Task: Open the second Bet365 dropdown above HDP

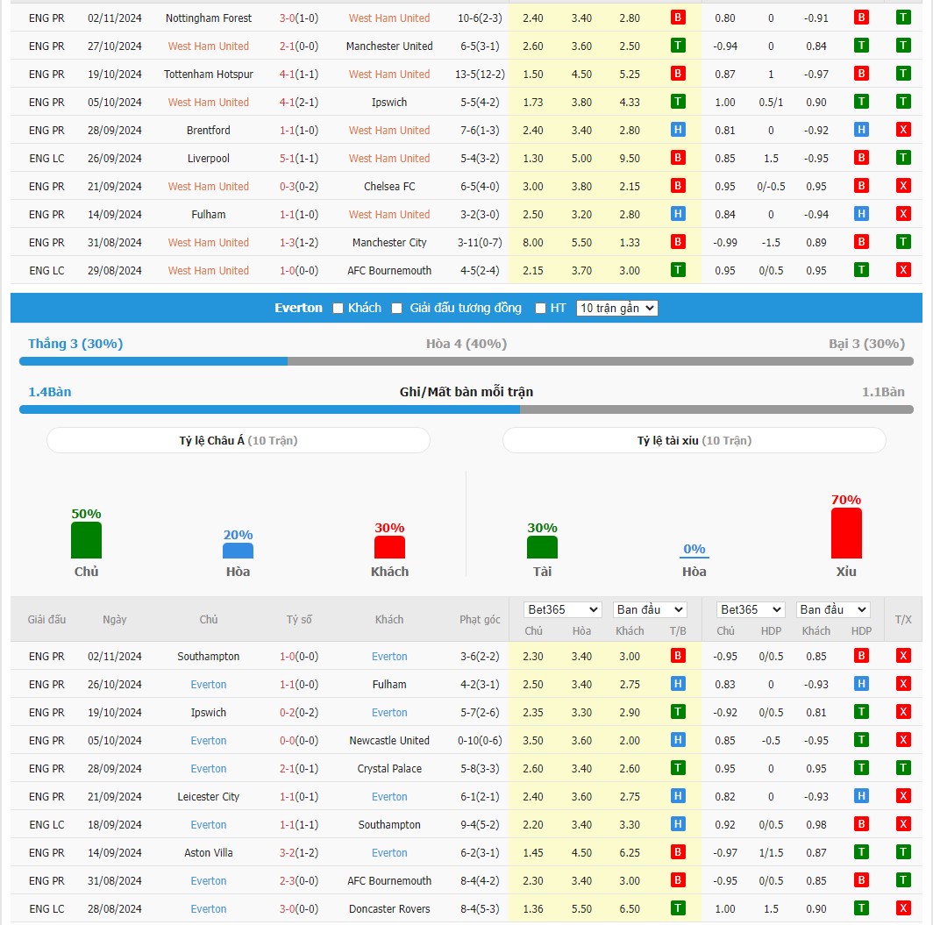Action: point(751,609)
